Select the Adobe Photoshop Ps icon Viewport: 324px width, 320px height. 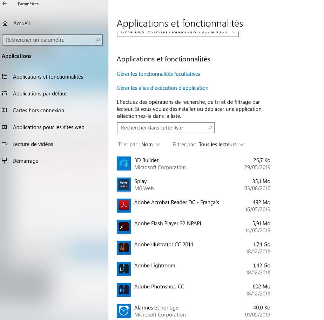click(123, 290)
